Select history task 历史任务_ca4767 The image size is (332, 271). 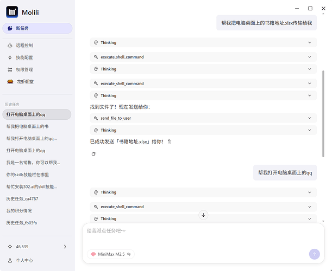click(22, 199)
